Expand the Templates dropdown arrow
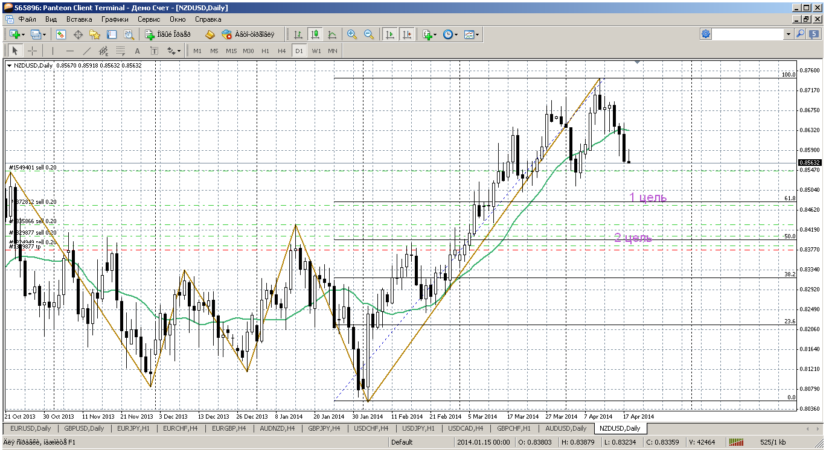 coord(478,35)
